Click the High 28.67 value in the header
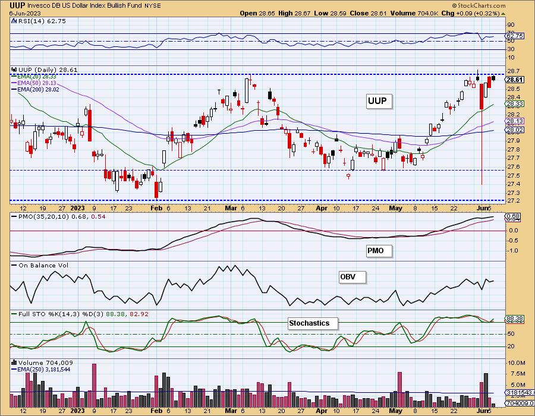The height and width of the screenshot is (416, 535). (294, 13)
